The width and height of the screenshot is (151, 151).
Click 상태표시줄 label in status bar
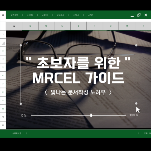pyautogui.click(x=17, y=133)
